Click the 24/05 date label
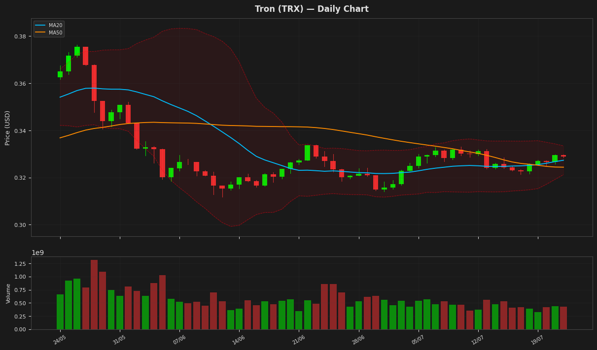597x350 pixels. [x=60, y=340]
